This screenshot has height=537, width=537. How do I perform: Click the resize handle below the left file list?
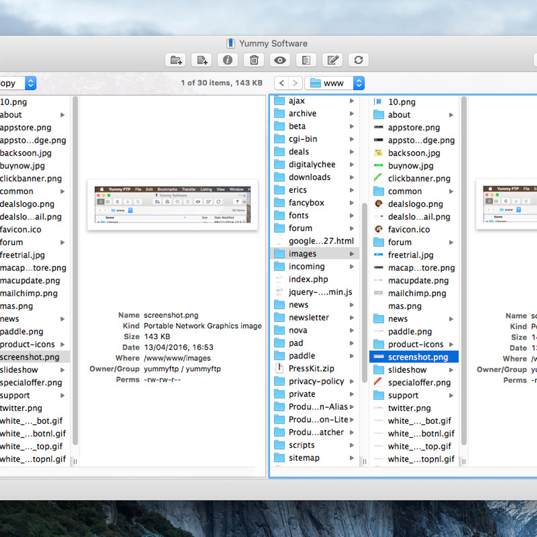tap(75, 462)
